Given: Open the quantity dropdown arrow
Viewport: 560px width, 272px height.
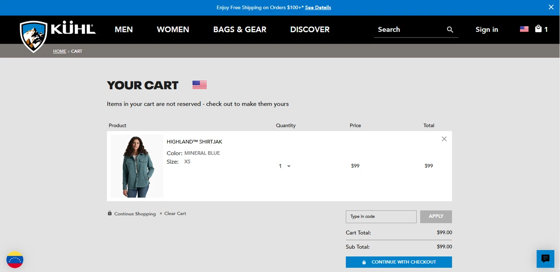Looking at the screenshot, I should (x=289, y=166).
